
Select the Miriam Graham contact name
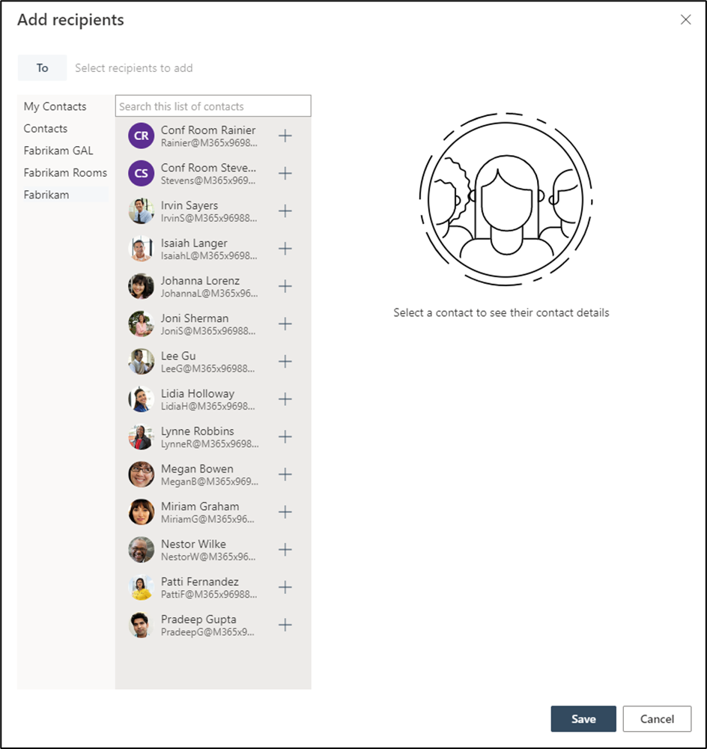[x=200, y=506]
